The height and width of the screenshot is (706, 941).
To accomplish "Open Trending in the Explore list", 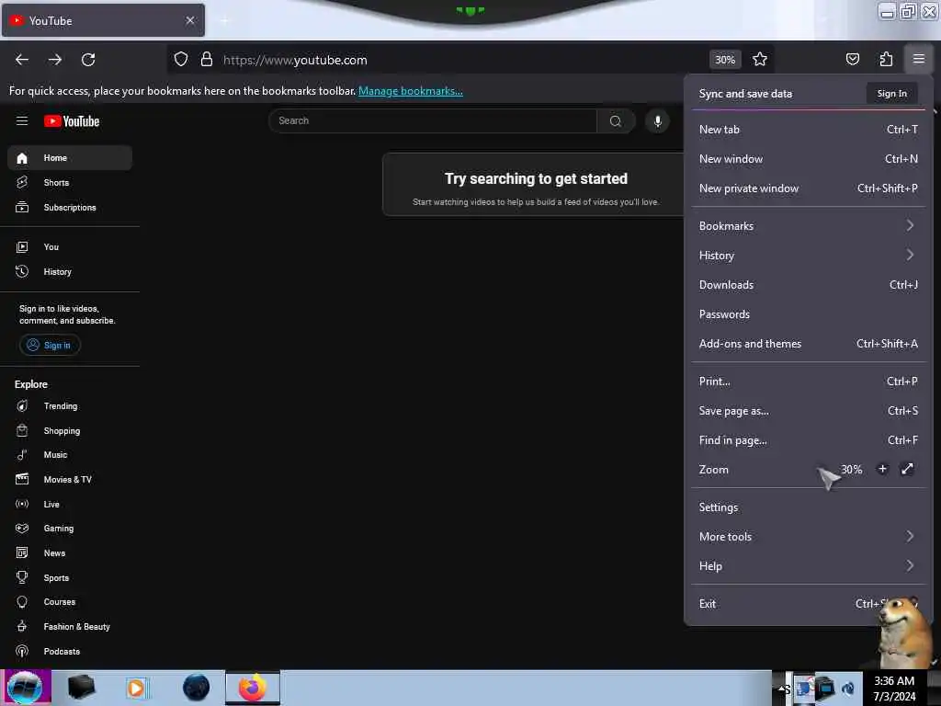I will [x=70, y=406].
